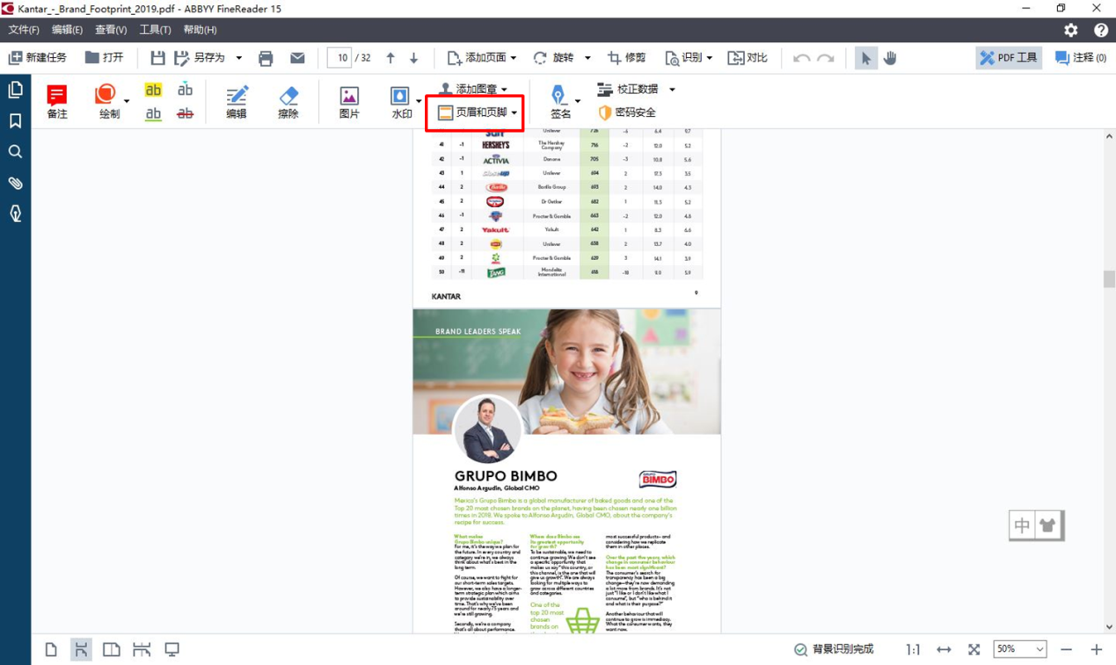Open the 文件(F) menu
The image size is (1116, 665).
click(24, 30)
